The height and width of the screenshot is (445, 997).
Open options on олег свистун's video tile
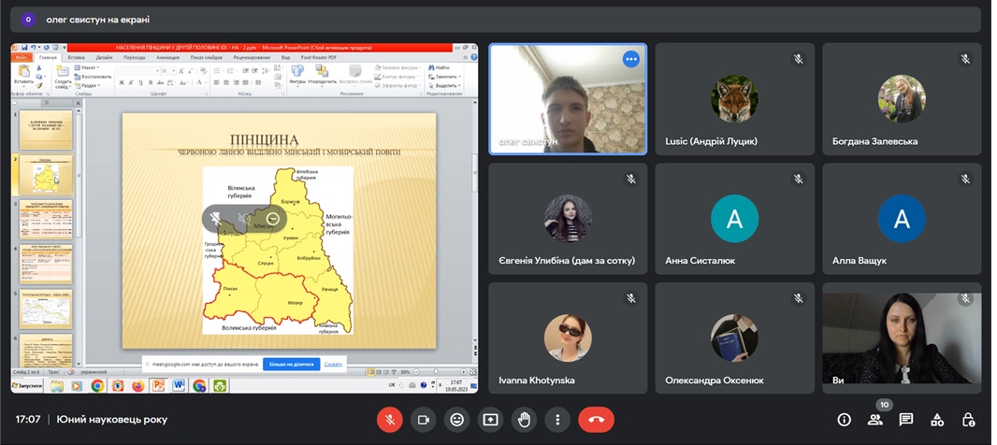[631, 59]
